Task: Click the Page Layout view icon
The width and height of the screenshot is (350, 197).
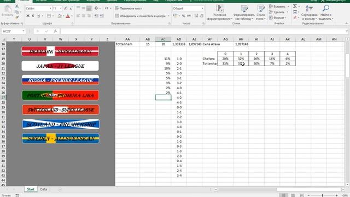Action: pos(293,195)
